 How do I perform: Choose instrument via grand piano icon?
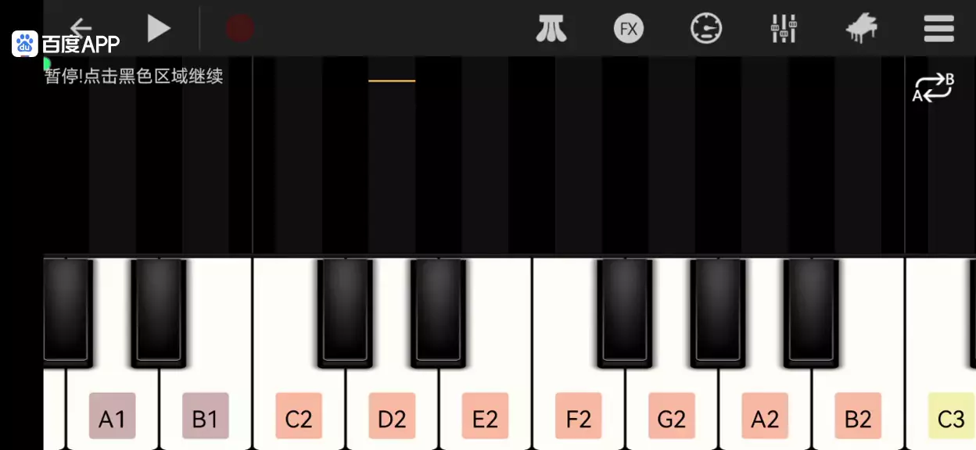(861, 29)
